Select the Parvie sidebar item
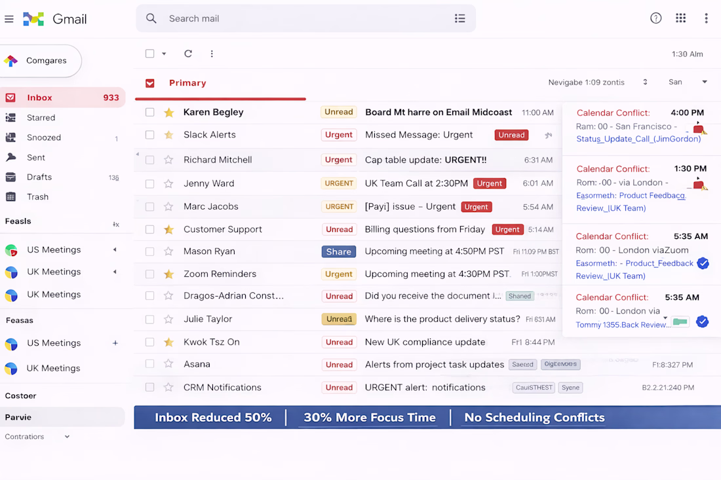 [x=62, y=417]
